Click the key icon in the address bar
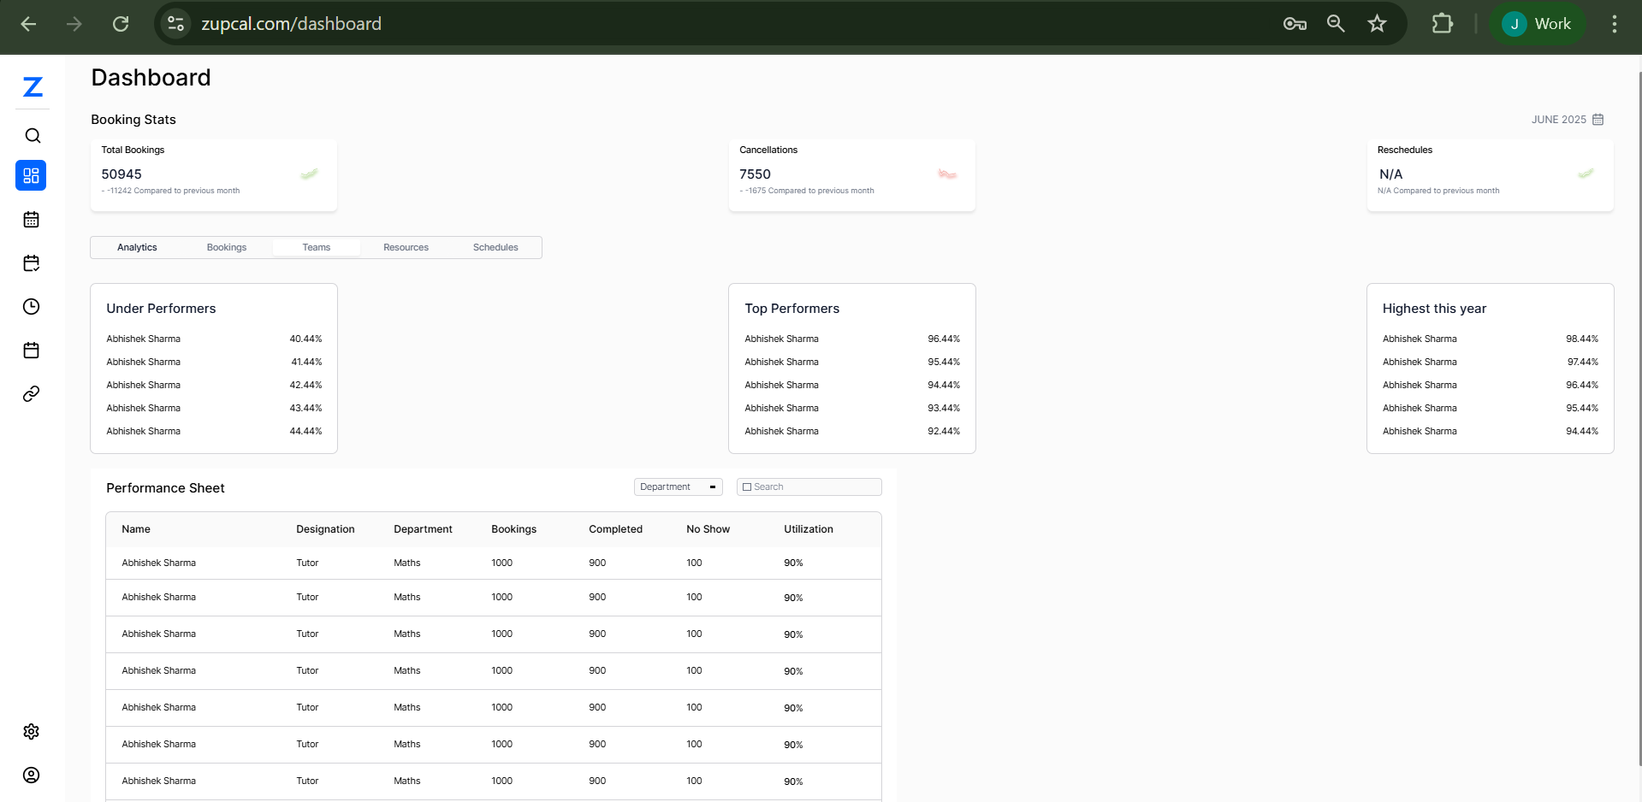1642x802 pixels. (1294, 23)
